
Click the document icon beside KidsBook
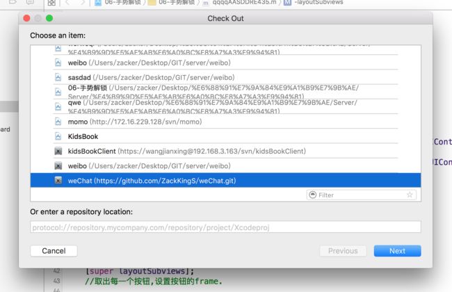pyautogui.click(x=58, y=136)
